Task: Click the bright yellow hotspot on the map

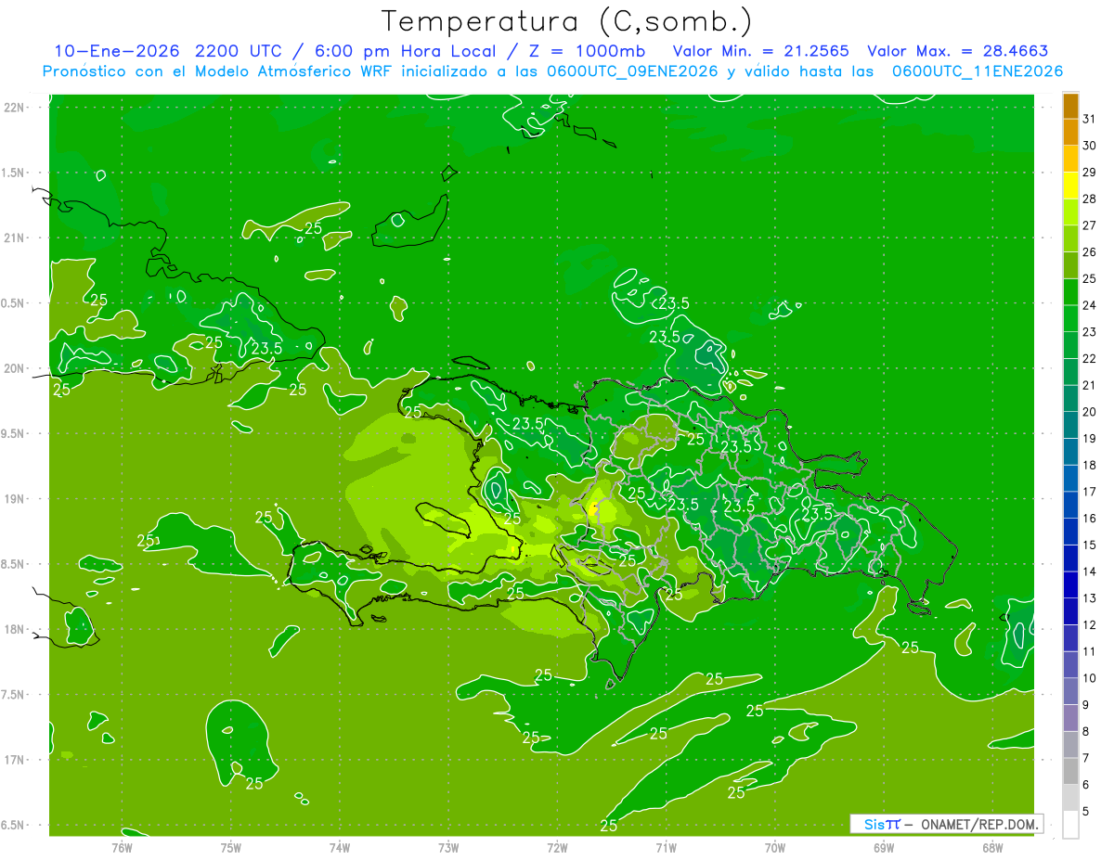Action: pos(592,508)
